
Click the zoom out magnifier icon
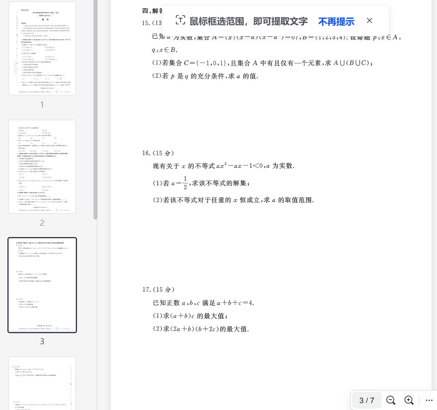391,400
